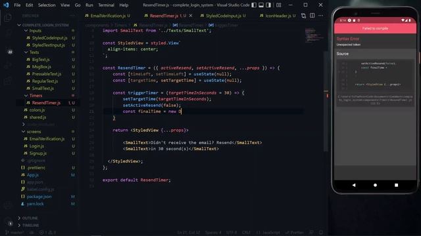Tap the Failed to compile banner
The image size is (421, 236).
coord(375,28)
